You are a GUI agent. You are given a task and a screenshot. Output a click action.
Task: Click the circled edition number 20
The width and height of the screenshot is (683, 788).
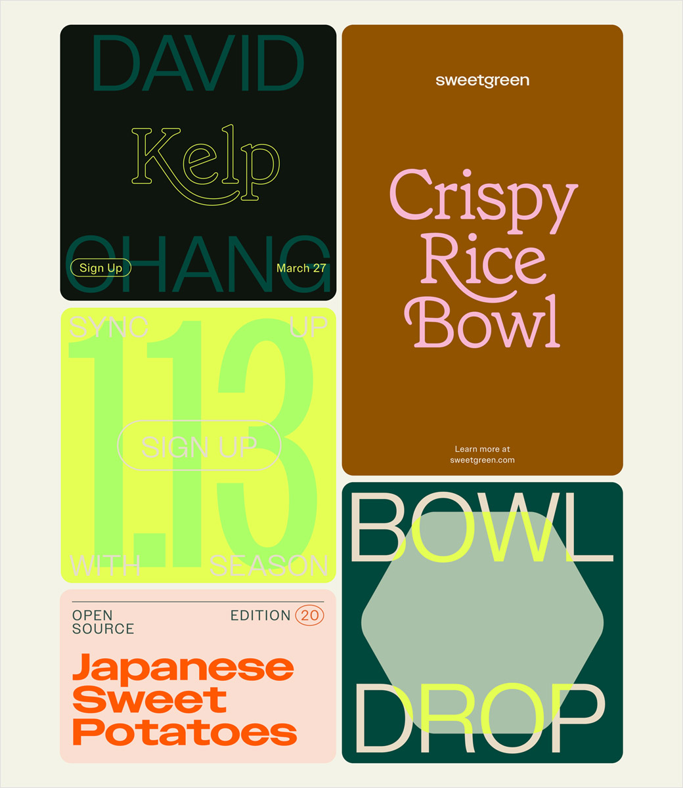coord(309,615)
